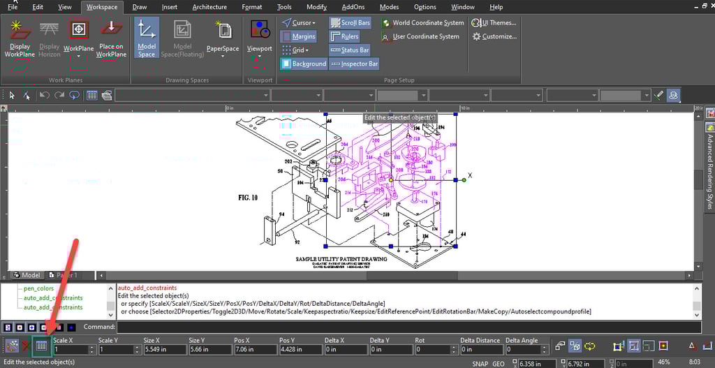Click the red X cancel icon in inspector bar
Viewport: 715px width, 368px height.
(x=26, y=348)
